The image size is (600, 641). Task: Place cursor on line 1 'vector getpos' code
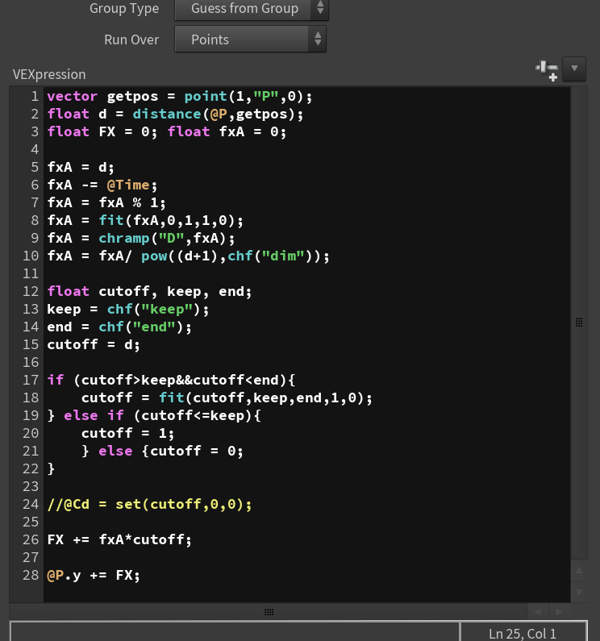pos(102,97)
